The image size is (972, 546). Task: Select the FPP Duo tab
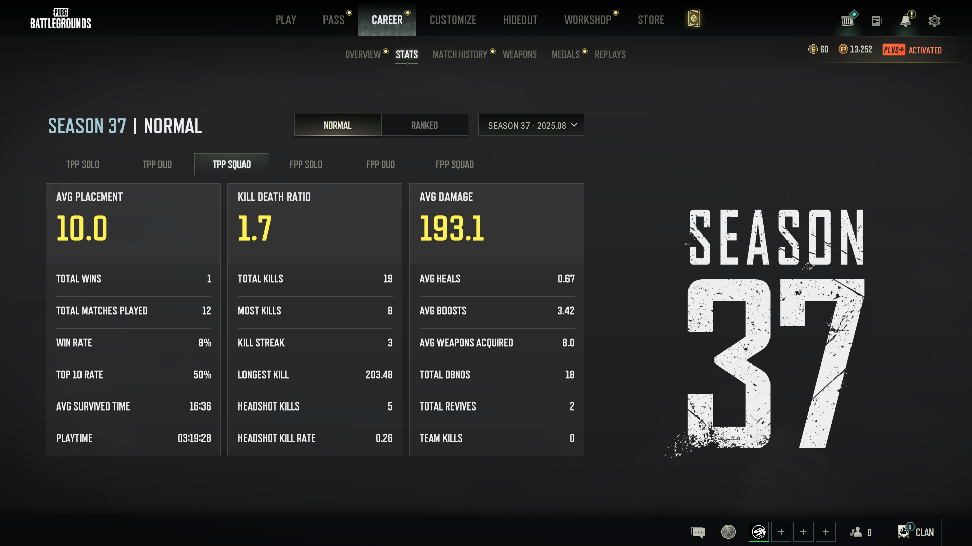coord(380,164)
